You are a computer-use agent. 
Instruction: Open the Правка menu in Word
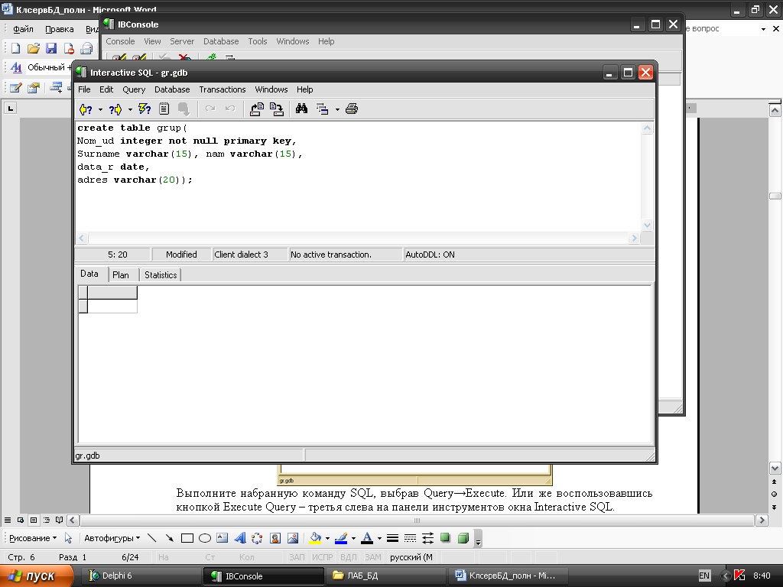[x=60, y=29]
